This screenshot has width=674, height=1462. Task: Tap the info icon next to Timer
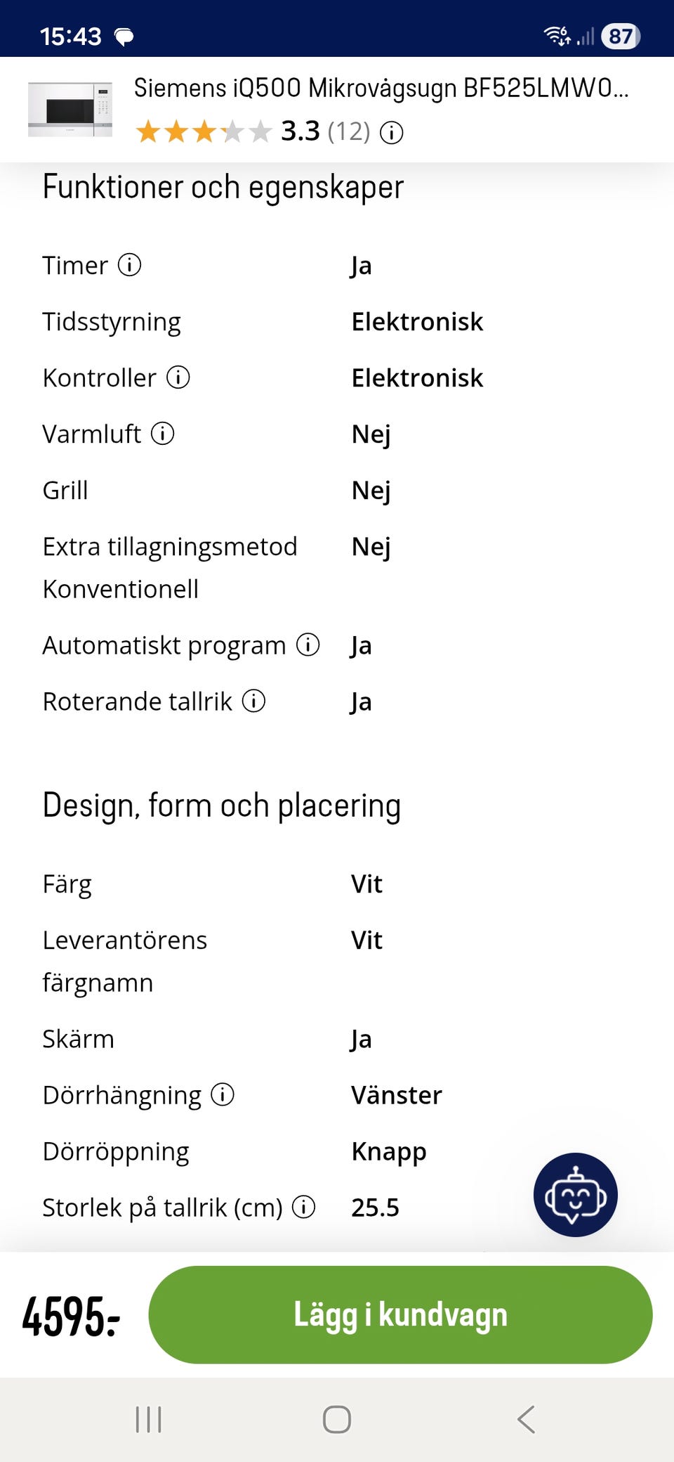pyautogui.click(x=129, y=265)
